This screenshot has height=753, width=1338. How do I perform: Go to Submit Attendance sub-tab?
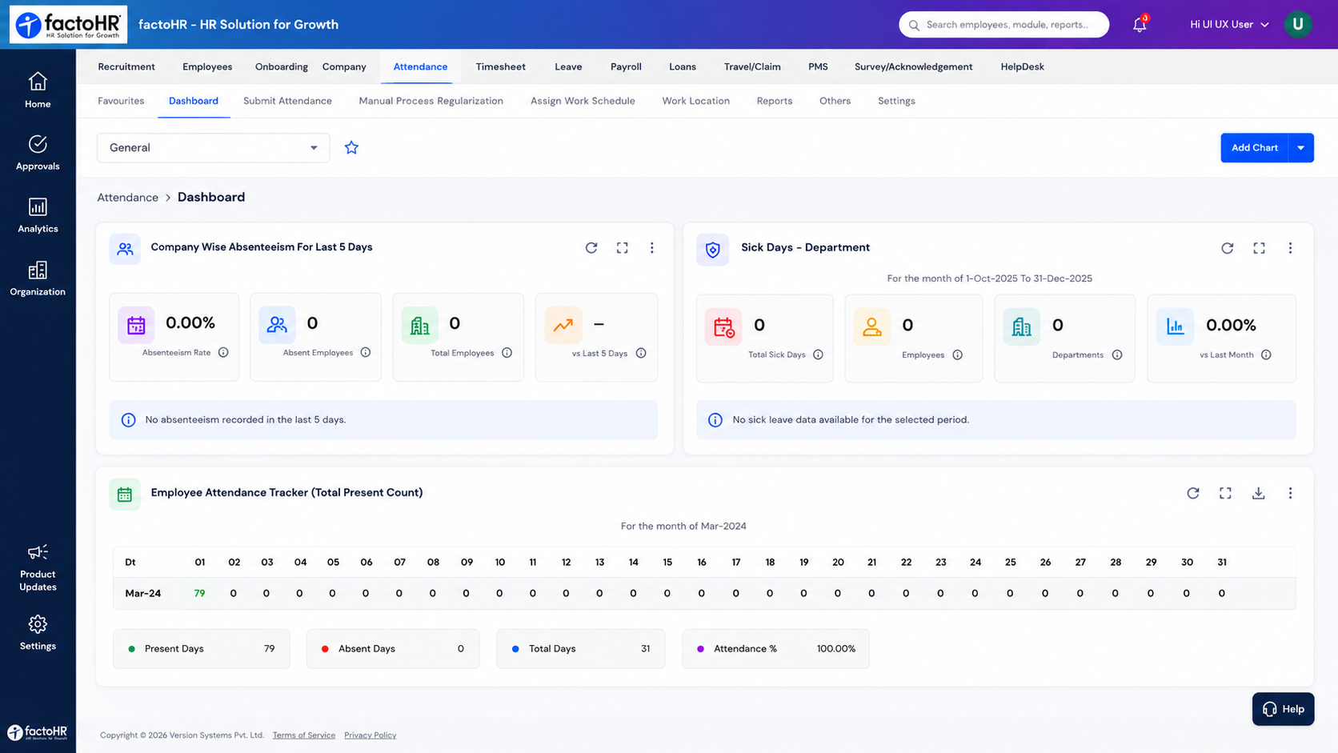coord(287,101)
